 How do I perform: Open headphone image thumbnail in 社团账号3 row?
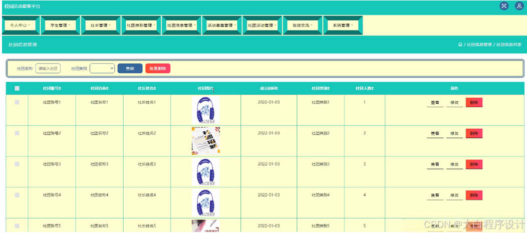tap(206, 172)
